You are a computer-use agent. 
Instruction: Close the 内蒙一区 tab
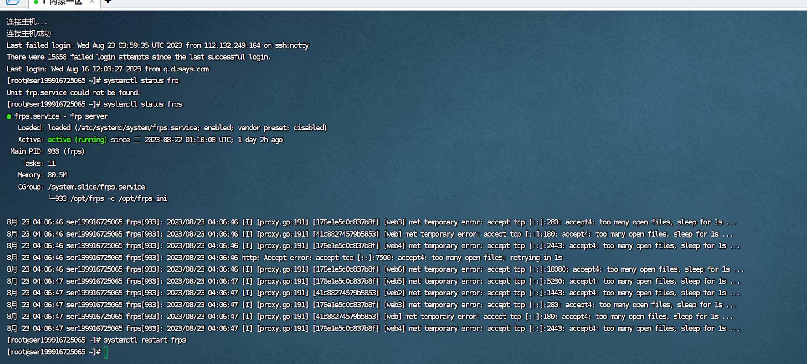click(92, 2)
